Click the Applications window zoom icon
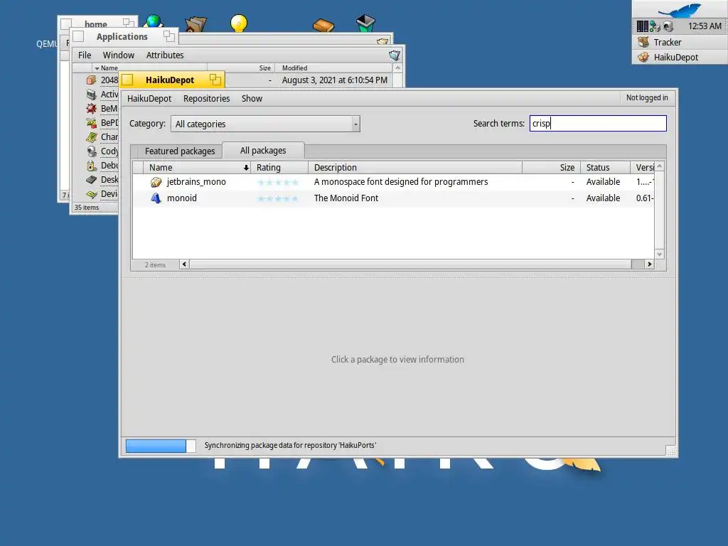Image resolution: width=728 pixels, height=546 pixels. pos(169,36)
